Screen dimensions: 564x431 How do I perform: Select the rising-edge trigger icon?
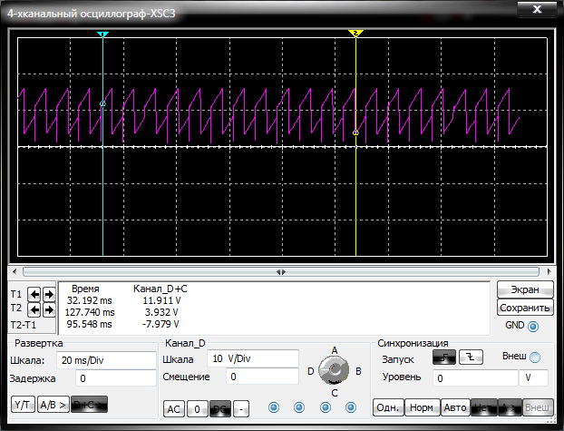(444, 358)
